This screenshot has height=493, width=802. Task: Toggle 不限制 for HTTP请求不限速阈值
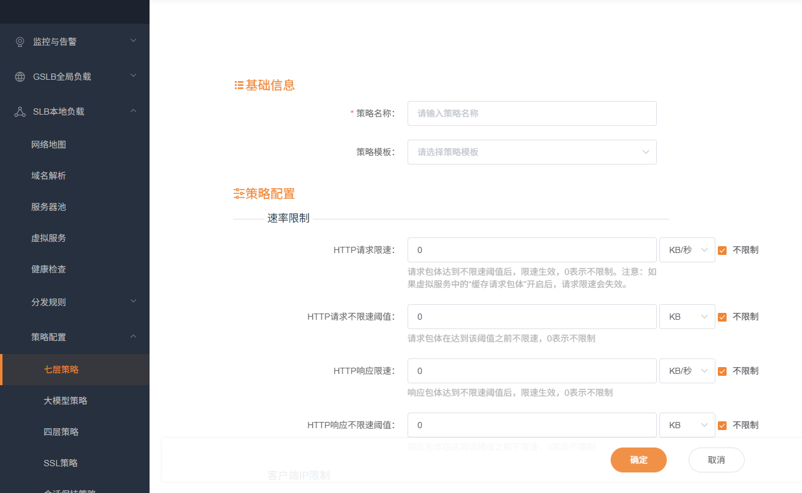(722, 317)
